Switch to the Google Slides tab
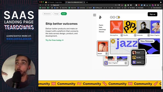Viewport: 163px width, 92px height. 54,2
